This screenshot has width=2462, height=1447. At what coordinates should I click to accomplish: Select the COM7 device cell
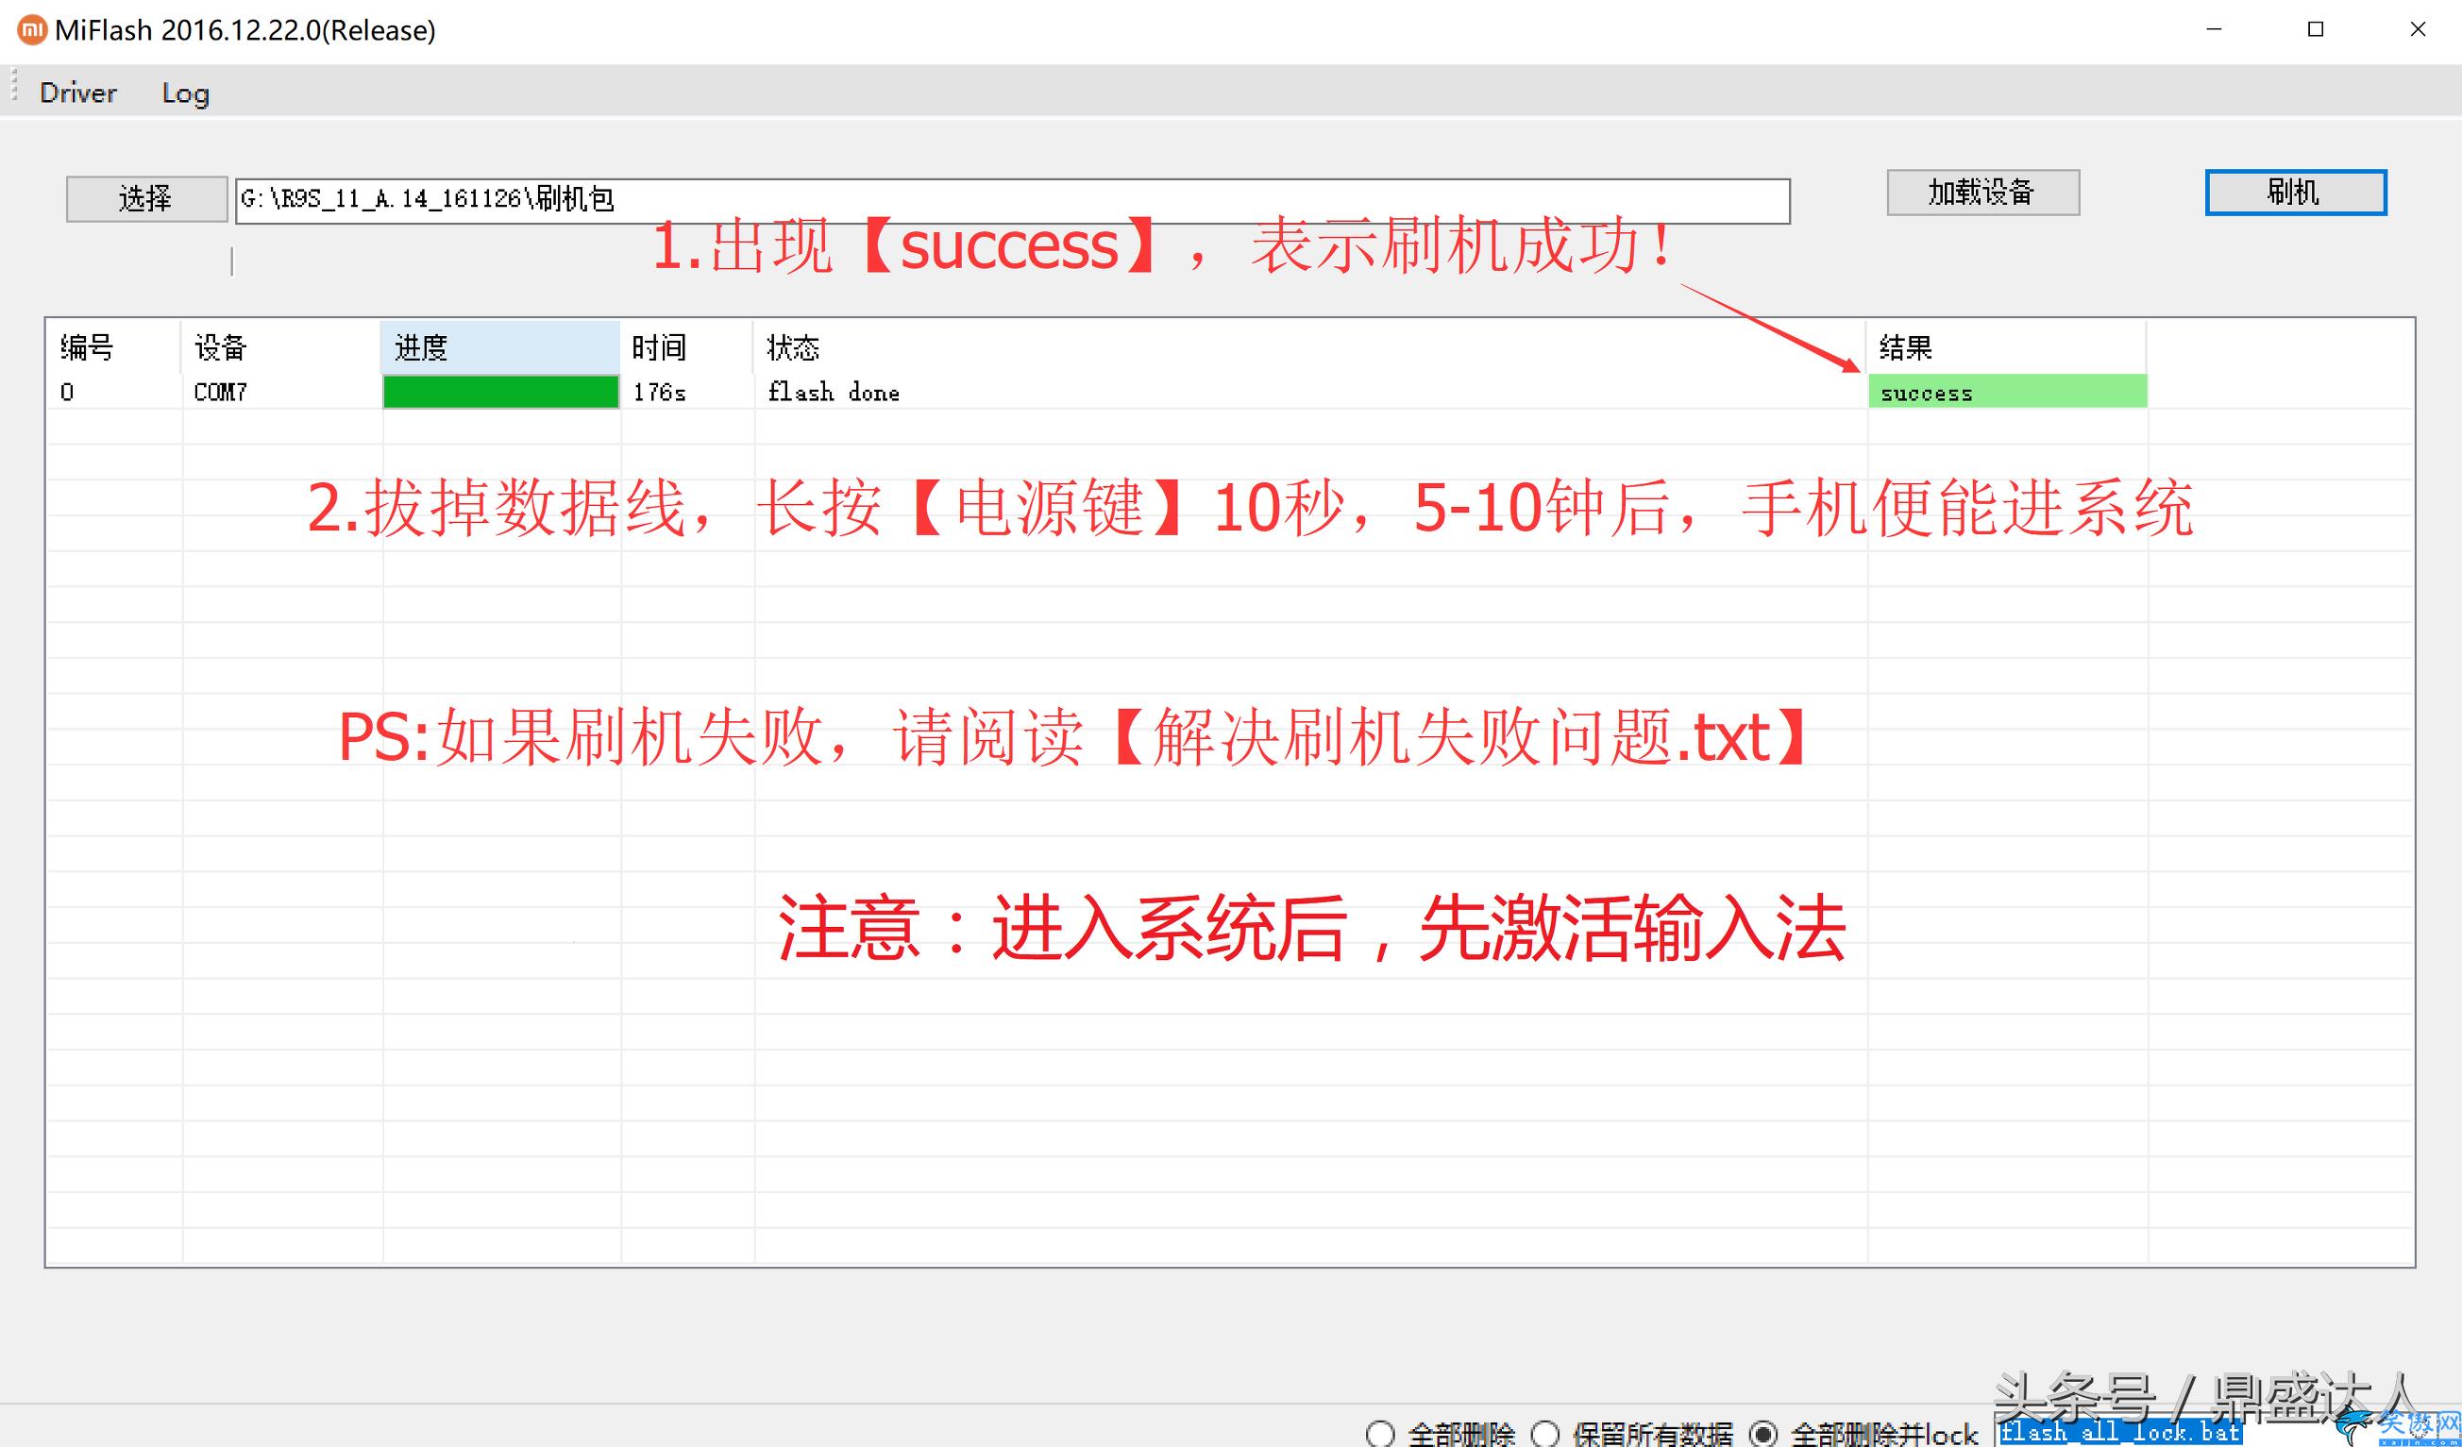(x=280, y=392)
